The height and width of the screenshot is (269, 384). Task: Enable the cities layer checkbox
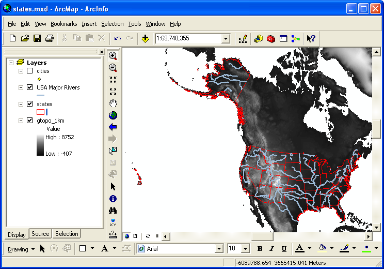click(x=29, y=71)
